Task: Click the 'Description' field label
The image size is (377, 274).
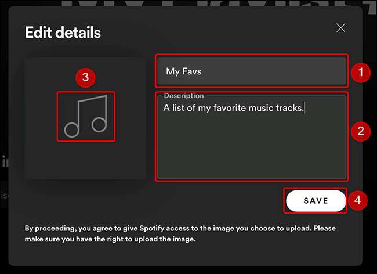Action: tap(184, 96)
